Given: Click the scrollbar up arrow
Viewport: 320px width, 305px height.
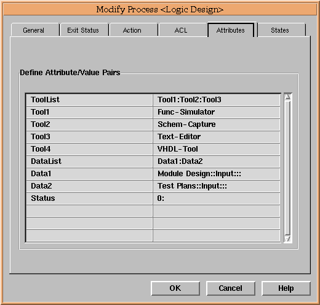Looking at the screenshot, I should [x=287, y=97].
